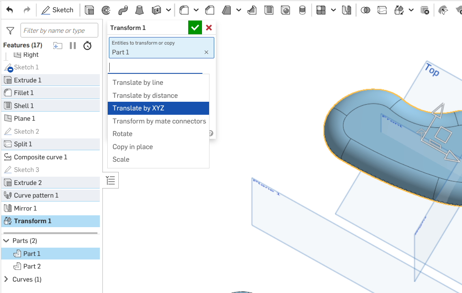Select the Boolean tool icon
The width and height of the screenshot is (462, 293).
pyautogui.click(x=365, y=10)
